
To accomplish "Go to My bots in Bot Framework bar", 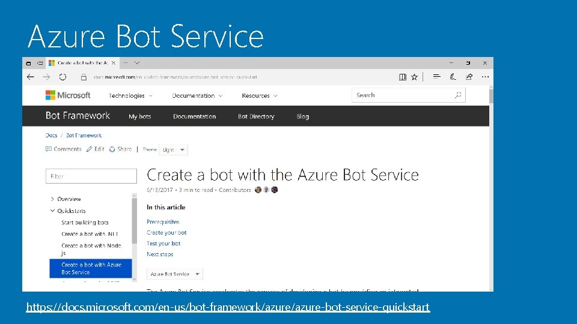I will click(140, 116).
